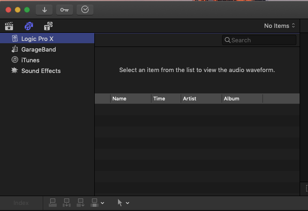Image resolution: width=308 pixels, height=211 pixels.
Task: Click the Connect clip to storyline icon
Action: 52,203
